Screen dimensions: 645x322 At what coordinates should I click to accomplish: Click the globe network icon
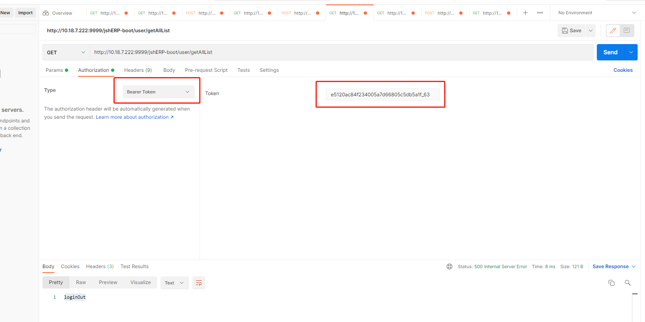point(449,266)
